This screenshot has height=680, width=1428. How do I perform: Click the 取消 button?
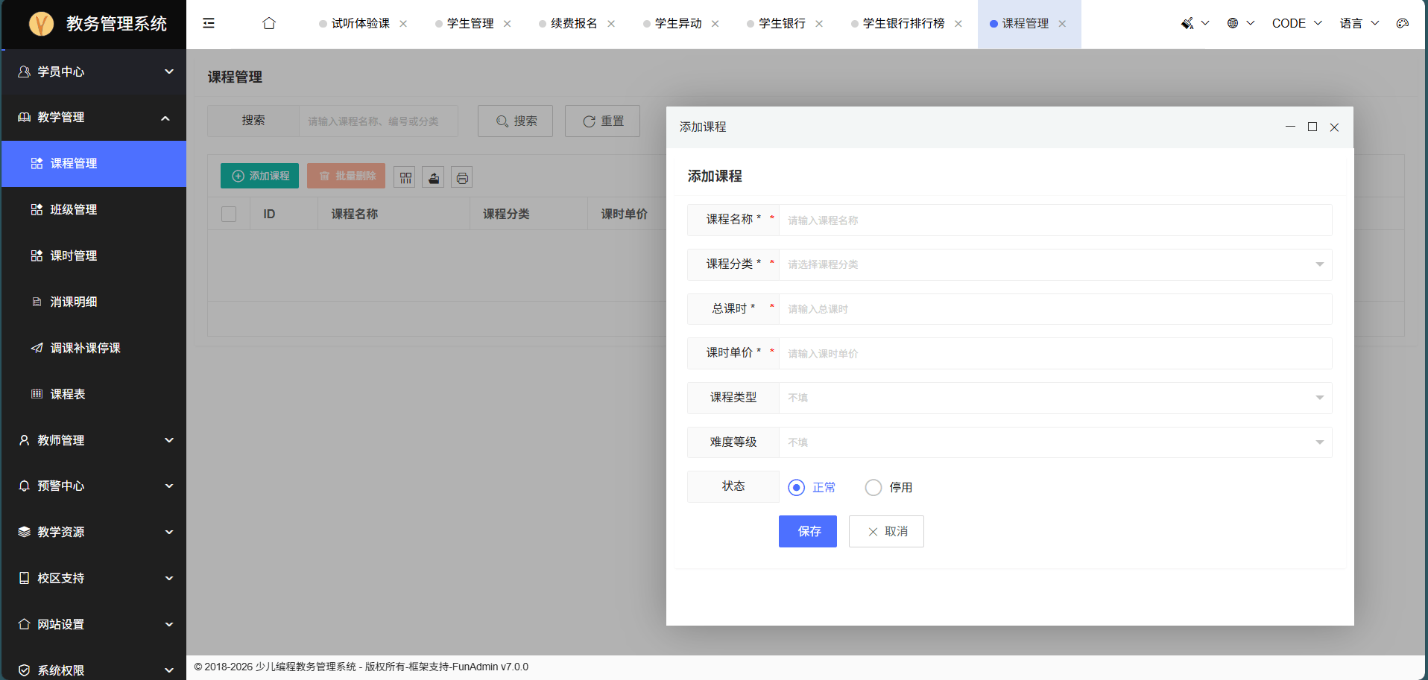pyautogui.click(x=886, y=531)
